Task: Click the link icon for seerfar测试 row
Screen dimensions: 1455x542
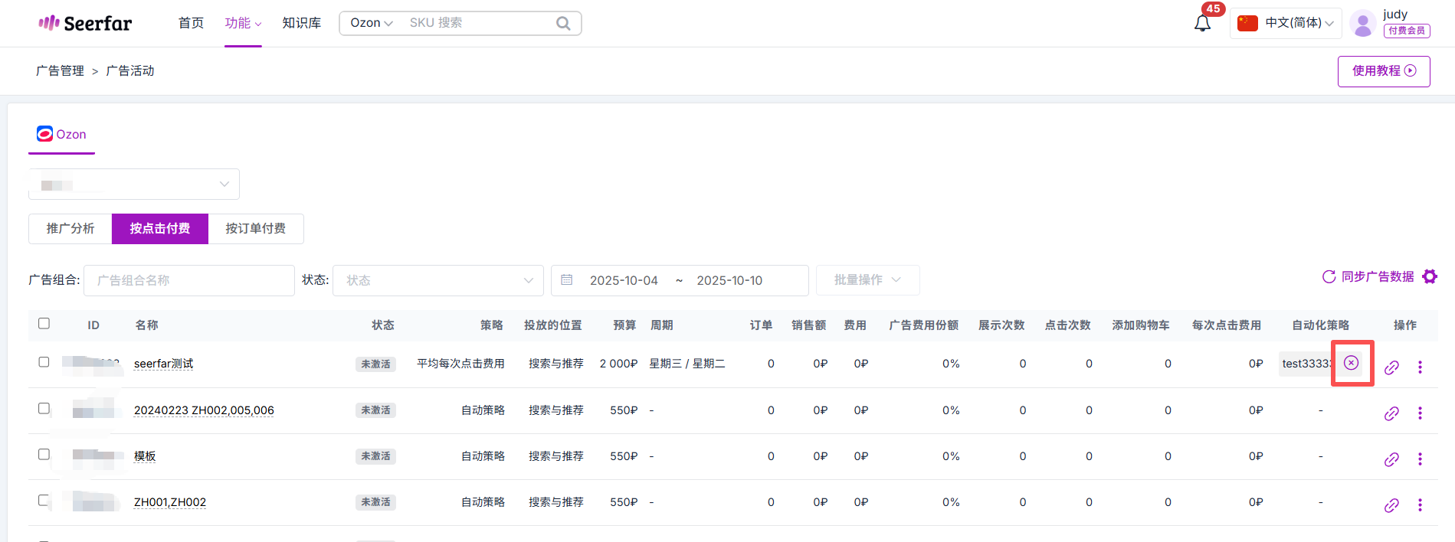Action: pyautogui.click(x=1391, y=367)
